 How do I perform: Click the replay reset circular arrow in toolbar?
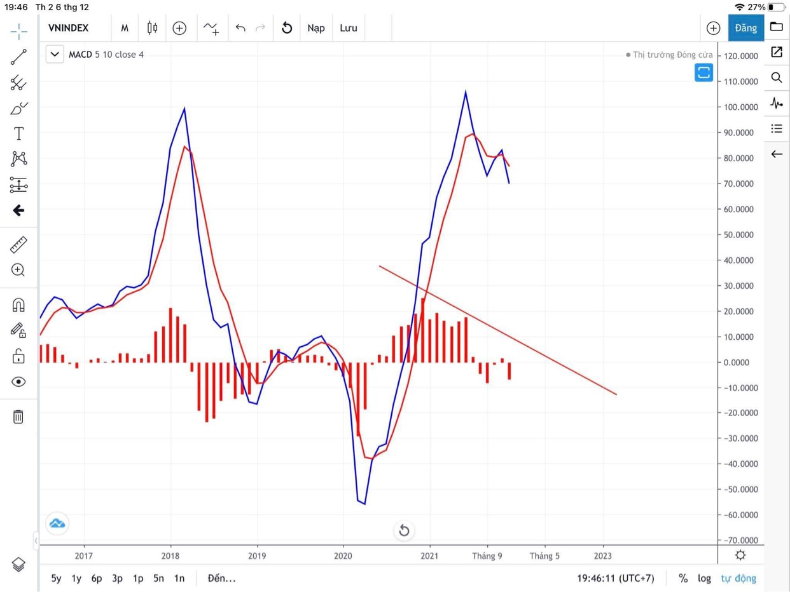click(x=287, y=28)
